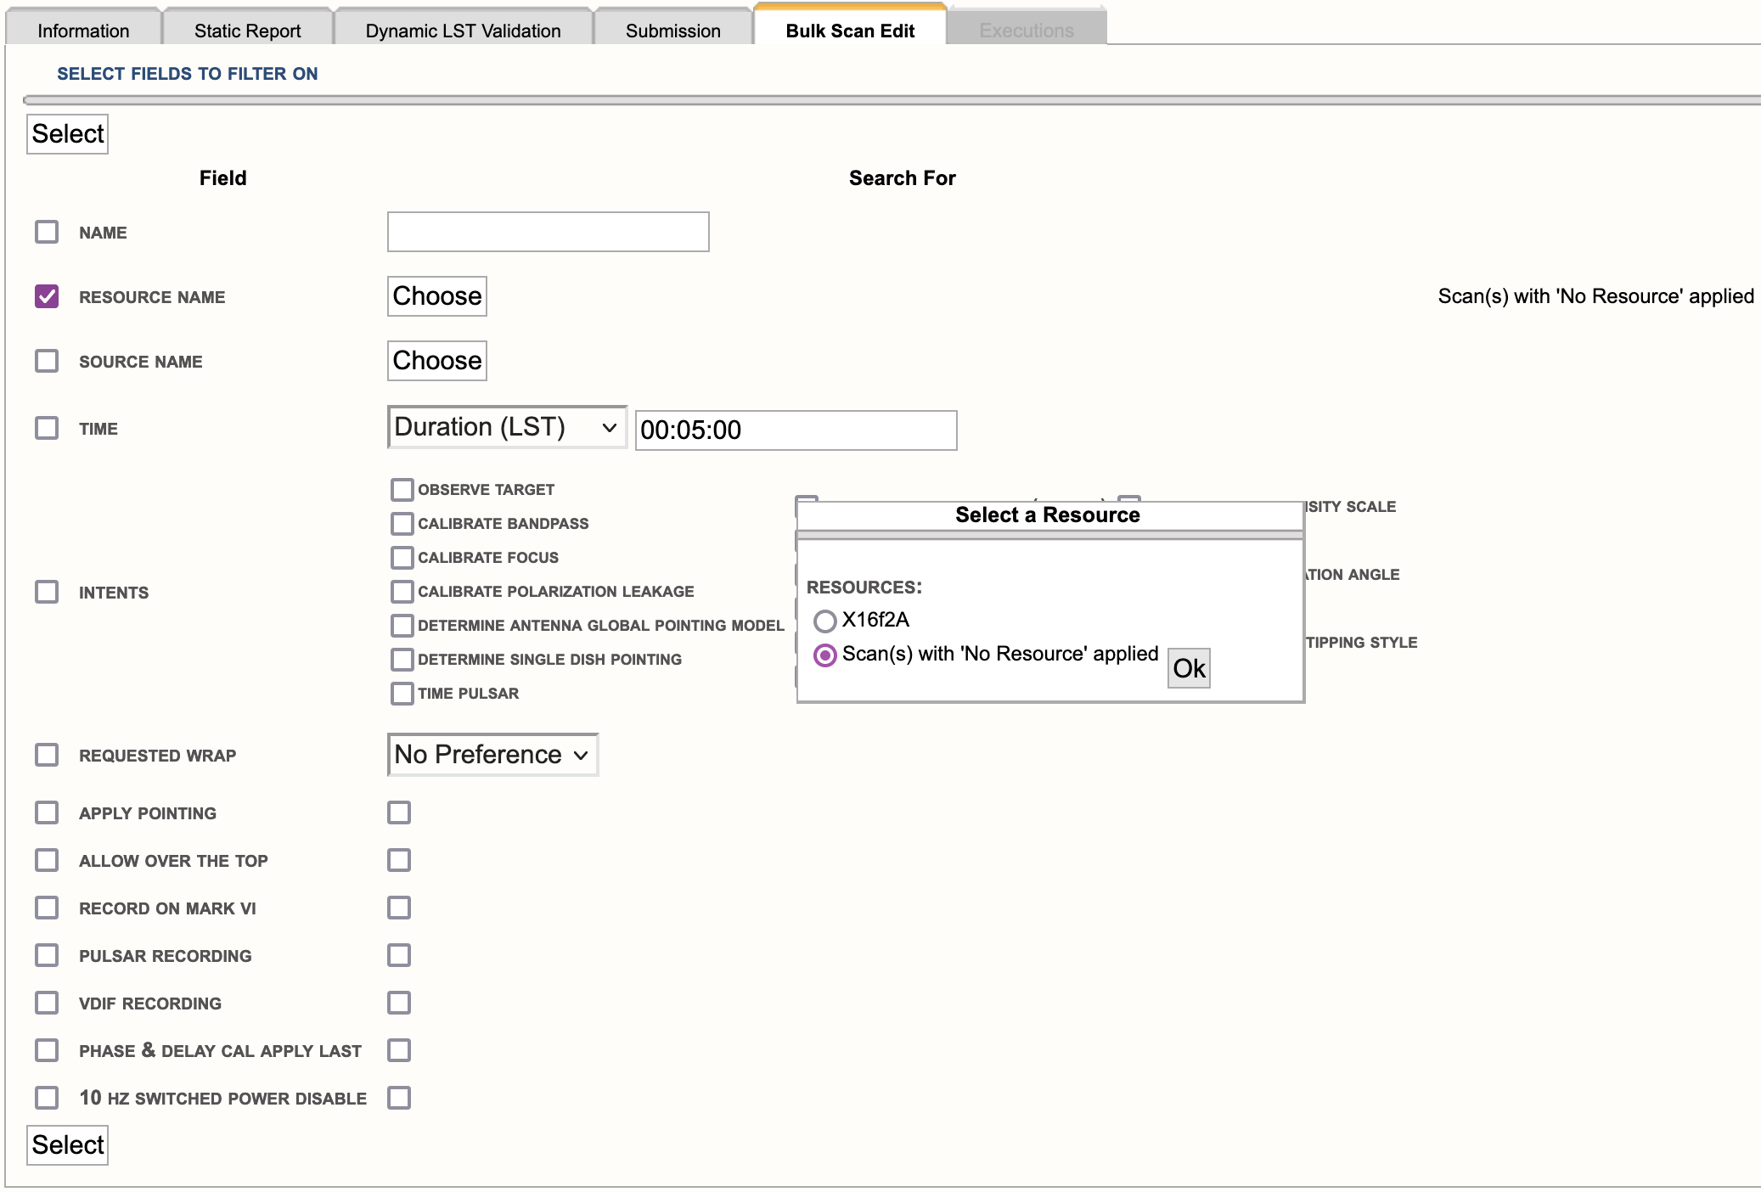Expand the No Preference wrap dropdown
Screen dimensions: 1761x1192
pos(492,755)
